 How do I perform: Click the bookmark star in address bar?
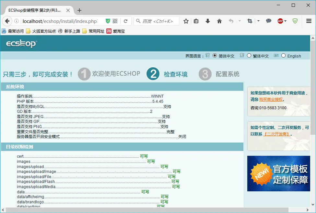pos(185,21)
